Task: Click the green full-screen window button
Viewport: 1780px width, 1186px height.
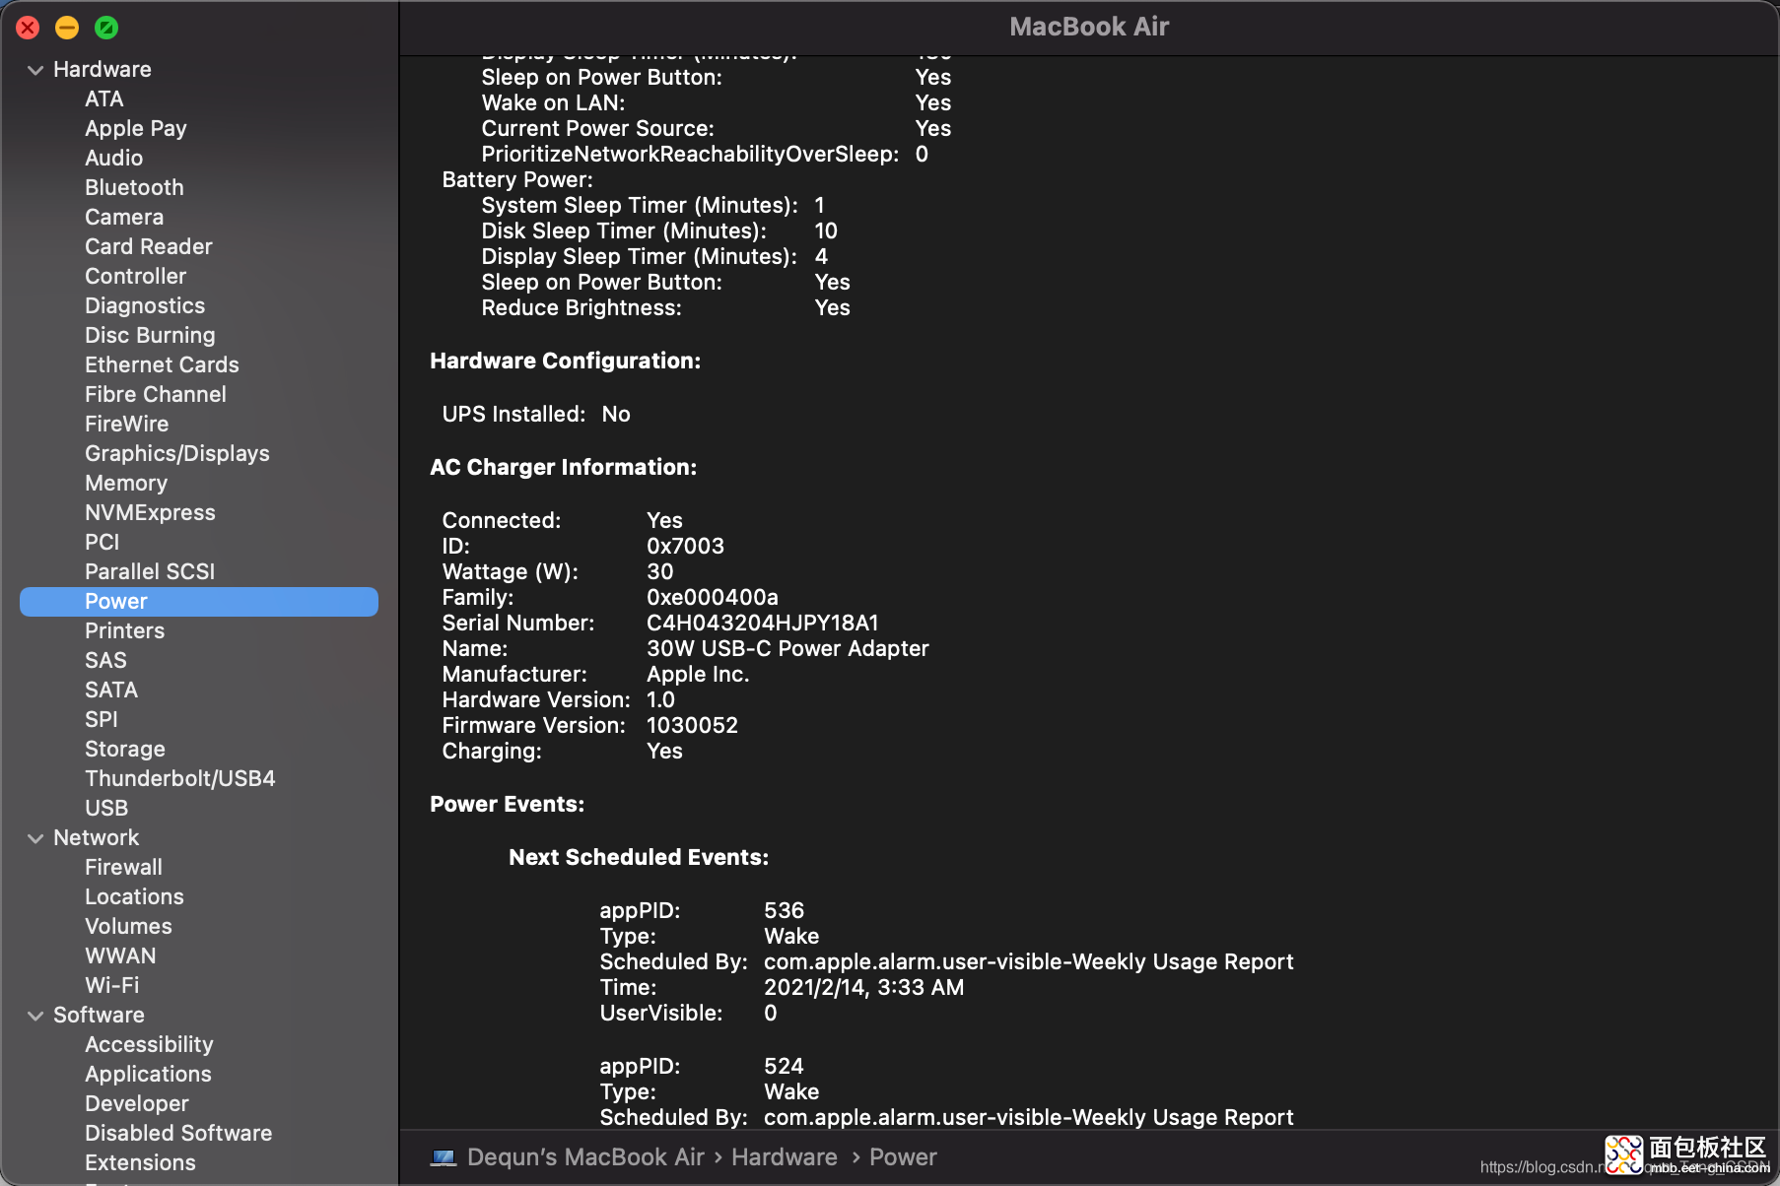Action: [x=106, y=28]
